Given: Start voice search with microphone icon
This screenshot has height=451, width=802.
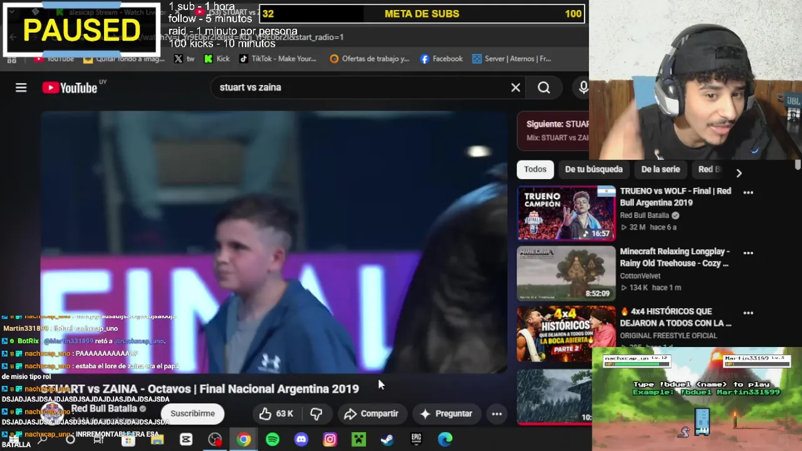Looking at the screenshot, I should coord(583,88).
